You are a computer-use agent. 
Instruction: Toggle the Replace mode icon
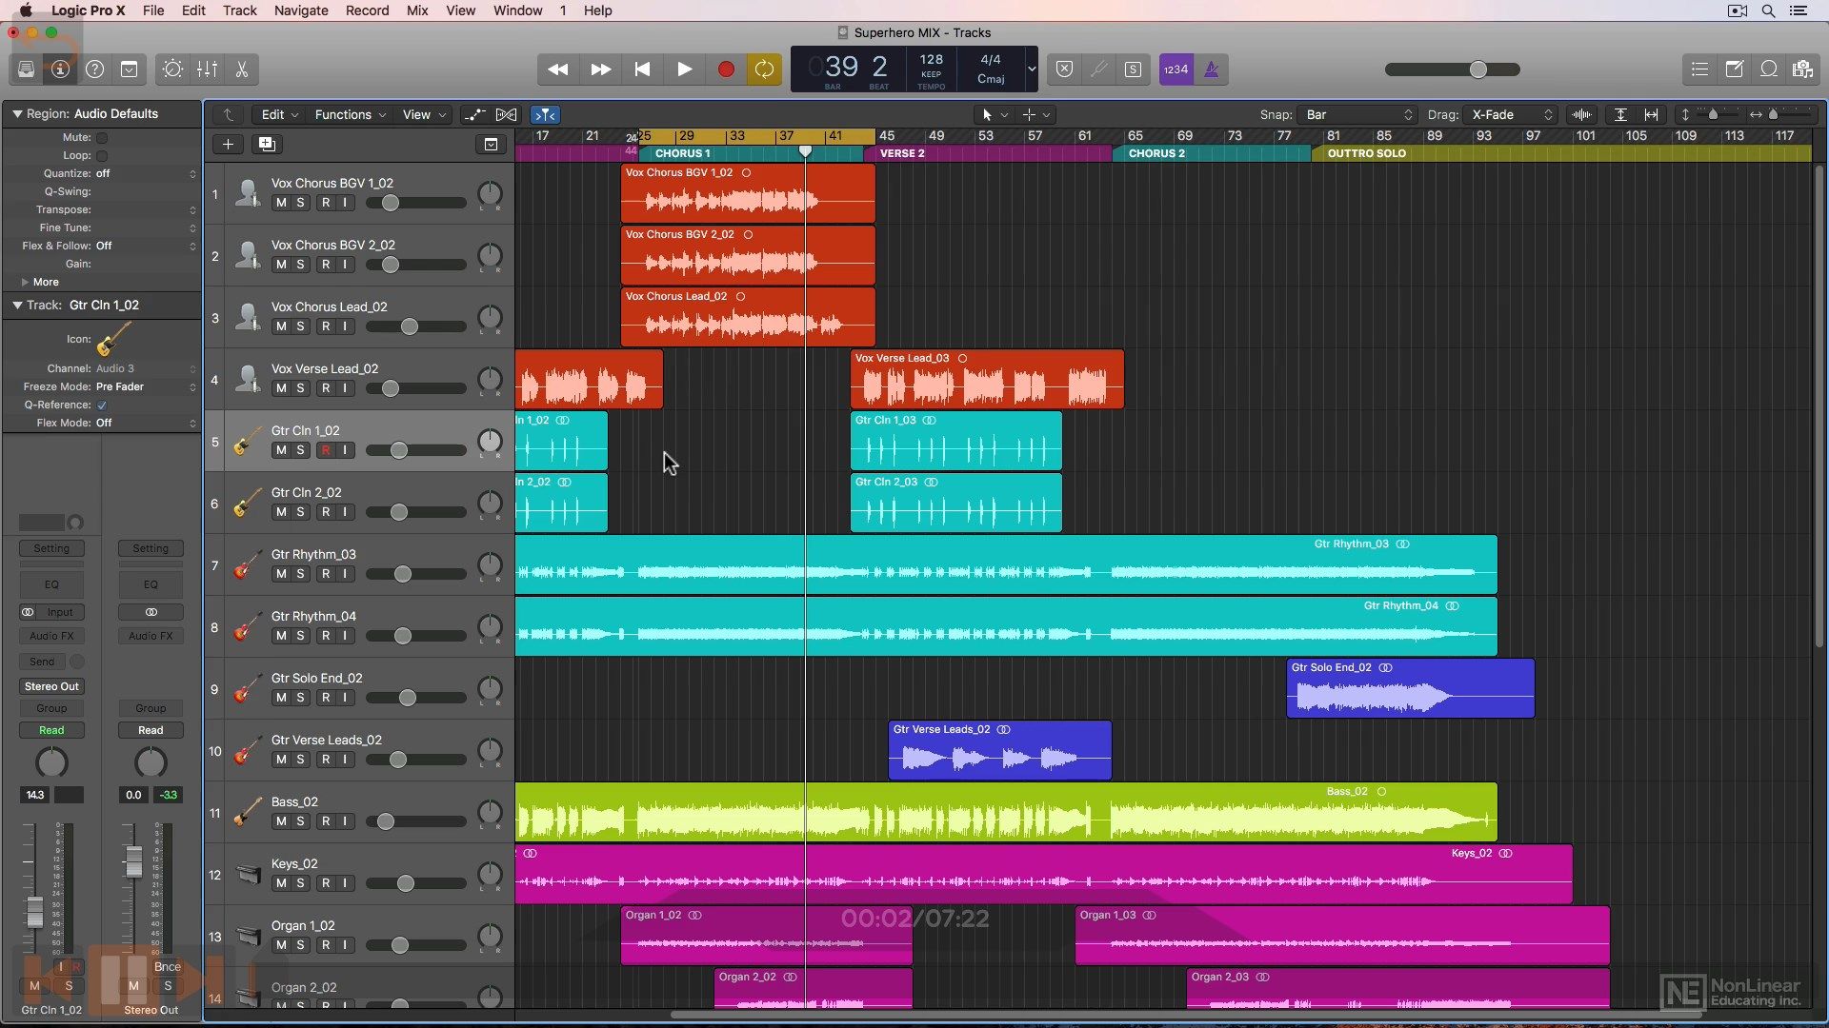coord(1065,69)
